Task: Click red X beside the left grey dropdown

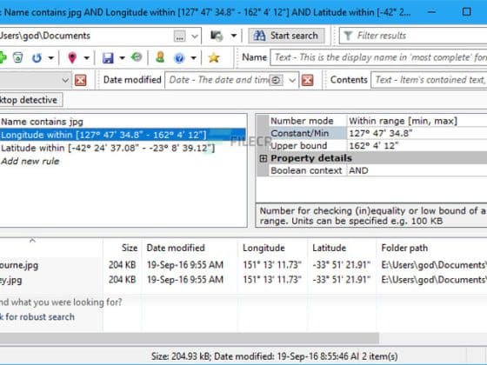Action: coord(80,80)
